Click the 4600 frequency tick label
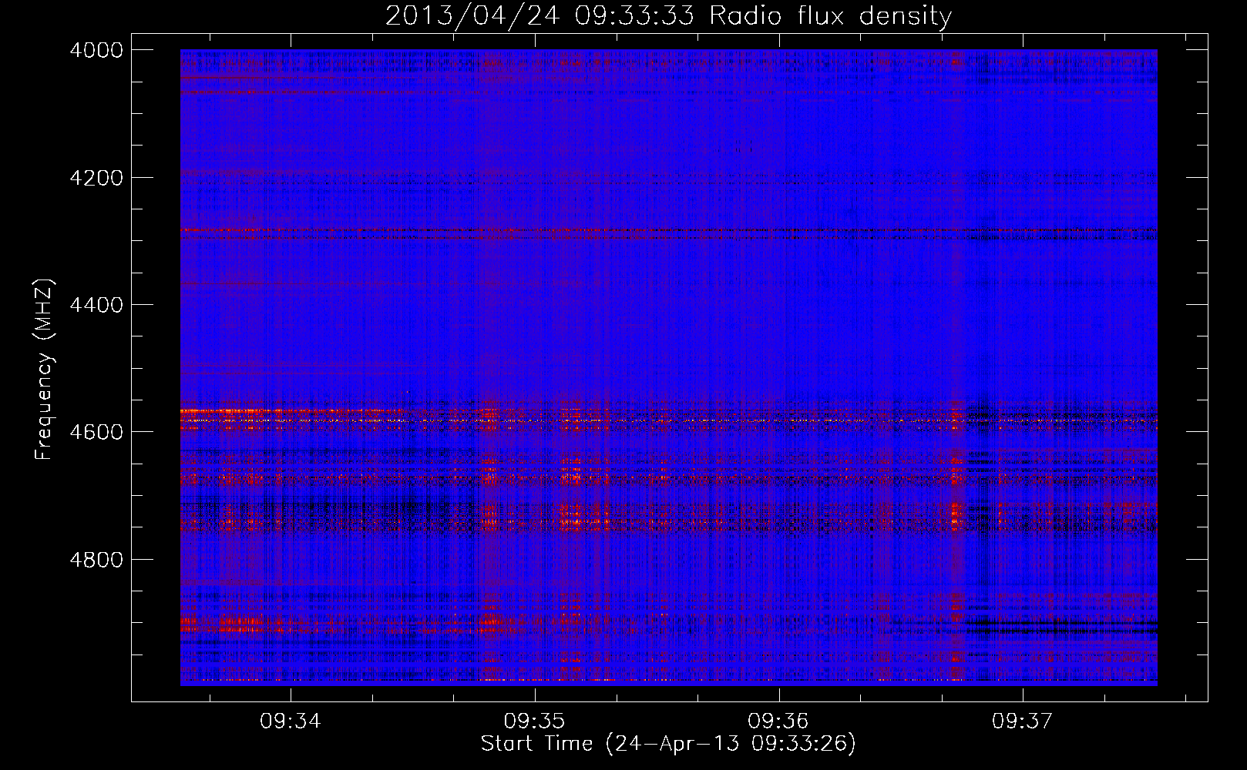The image size is (1247, 770). 96,432
